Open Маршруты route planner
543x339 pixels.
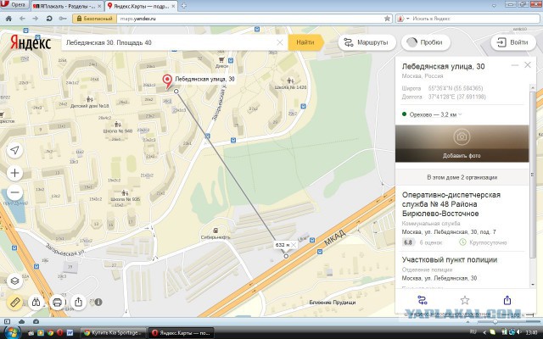point(367,42)
